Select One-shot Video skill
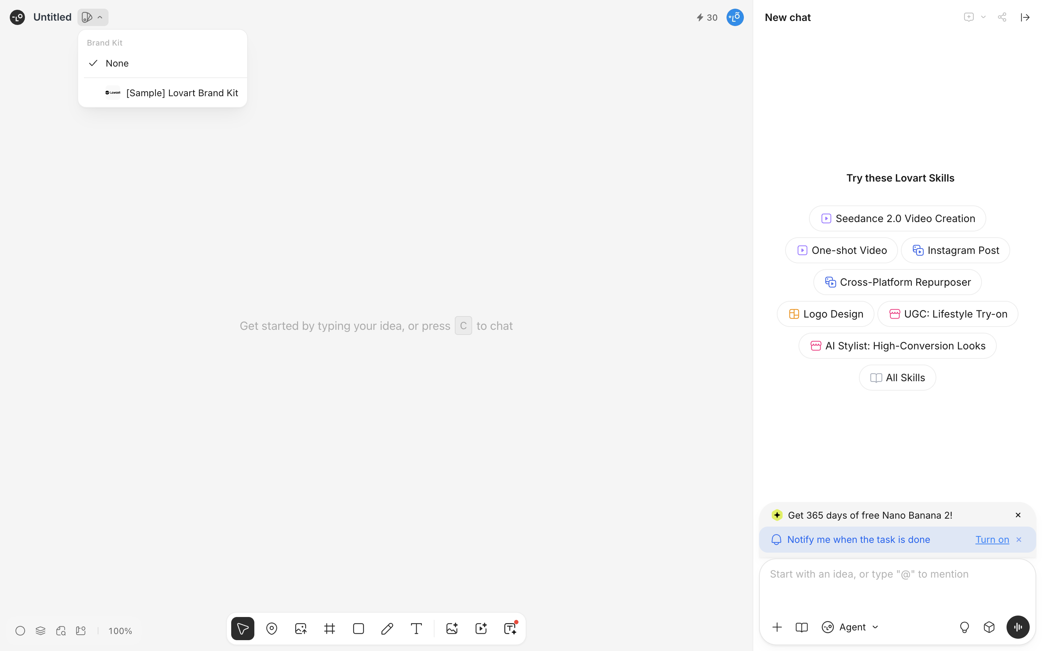This screenshot has width=1042, height=651. pos(842,250)
